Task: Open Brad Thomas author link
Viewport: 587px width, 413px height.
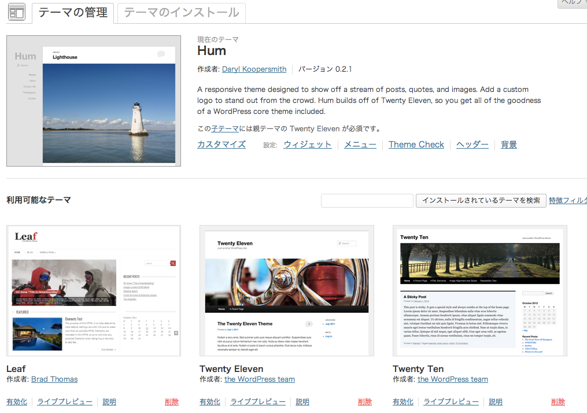Action: click(x=55, y=379)
